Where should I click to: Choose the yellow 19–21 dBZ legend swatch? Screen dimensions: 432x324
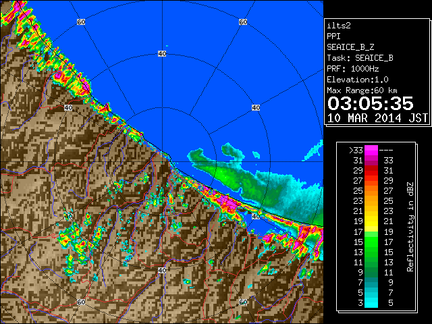(x=371, y=221)
